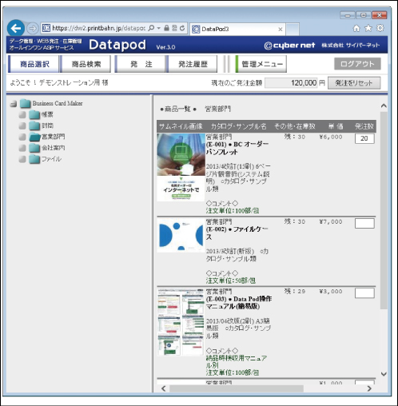Open the BC オーダーパンフレット thumbnail

tap(181, 167)
